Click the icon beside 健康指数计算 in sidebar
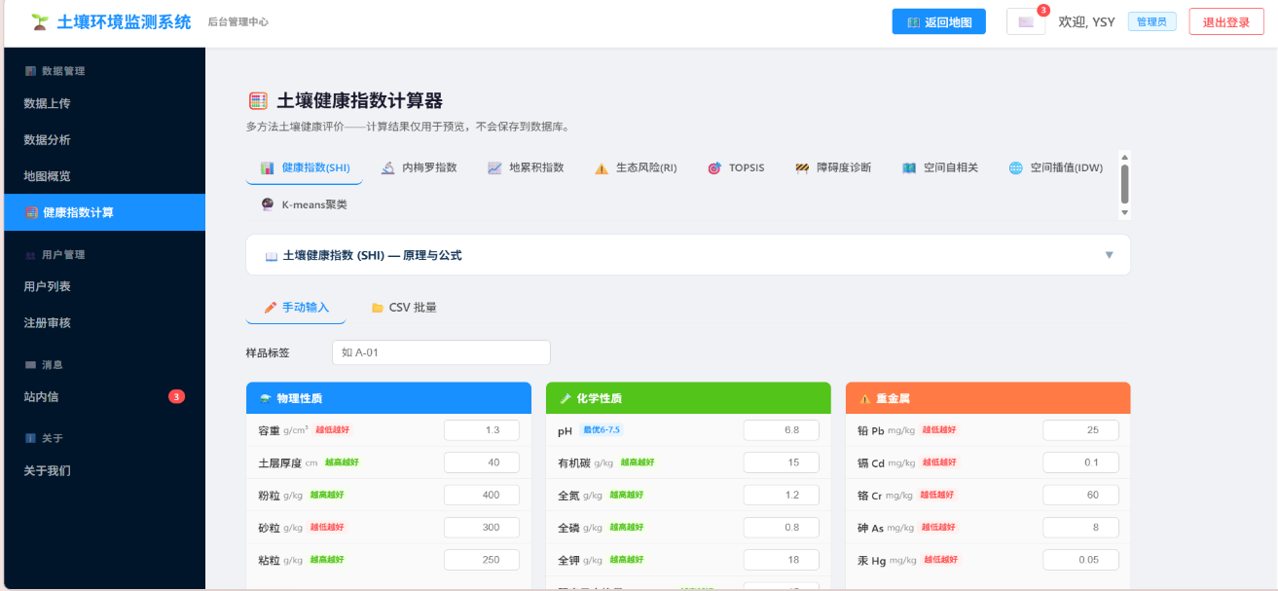Viewport: 1278px width, 591px height. tap(31, 212)
